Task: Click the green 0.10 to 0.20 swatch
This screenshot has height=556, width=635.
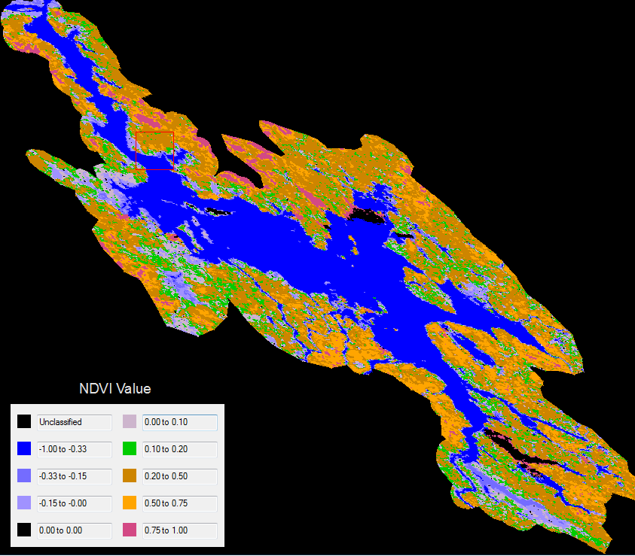Action: [130, 448]
